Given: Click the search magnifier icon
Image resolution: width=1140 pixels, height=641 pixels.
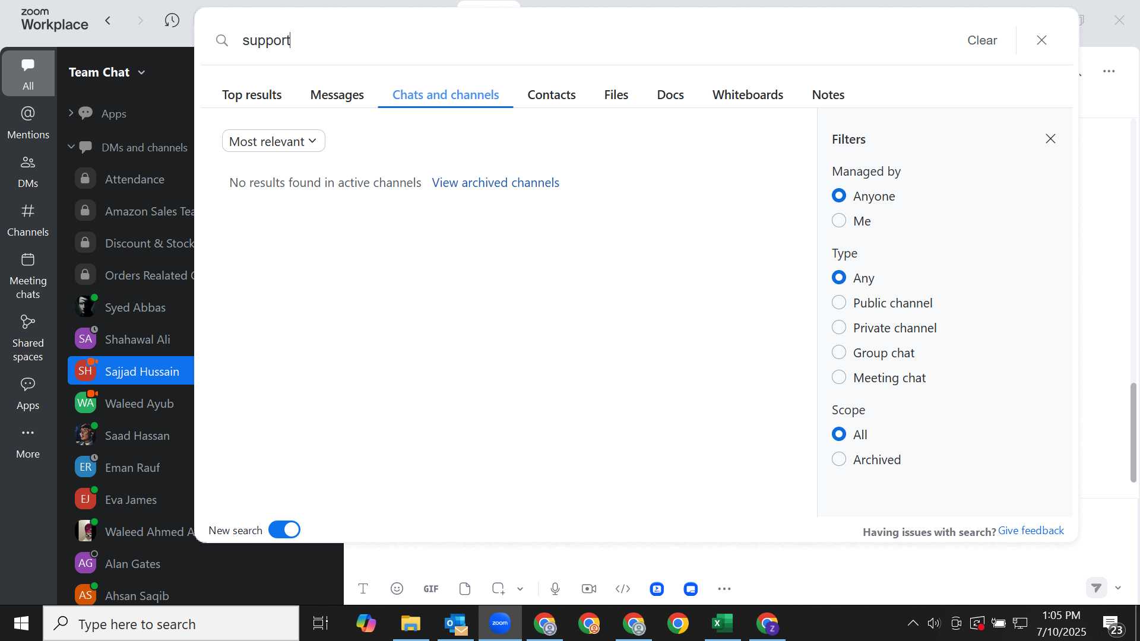Looking at the screenshot, I should (x=222, y=40).
